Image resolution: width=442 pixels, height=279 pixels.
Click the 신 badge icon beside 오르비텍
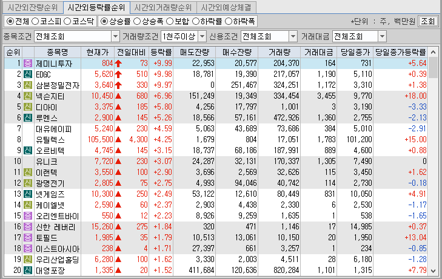[x=28, y=151]
